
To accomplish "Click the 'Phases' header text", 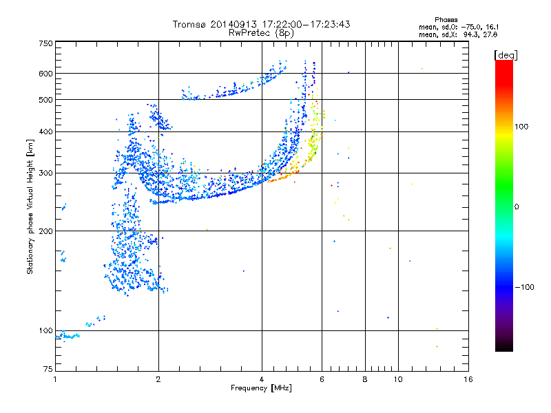I will 446,20.
